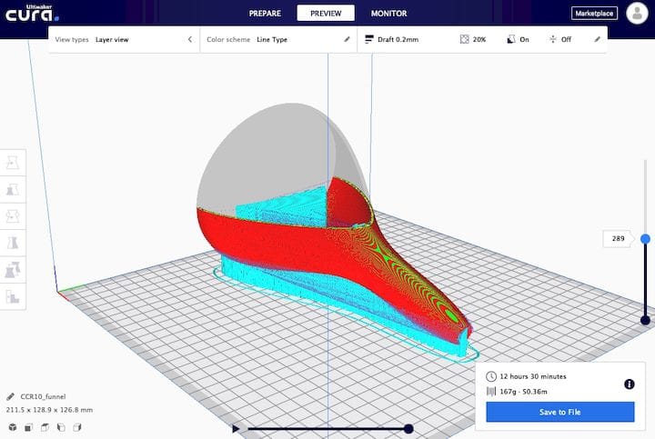Image resolution: width=655 pixels, height=439 pixels.
Task: Click the pencil icon beside CCR10_funnel name
Action: click(10, 396)
